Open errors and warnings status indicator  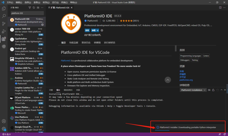pos(7,134)
